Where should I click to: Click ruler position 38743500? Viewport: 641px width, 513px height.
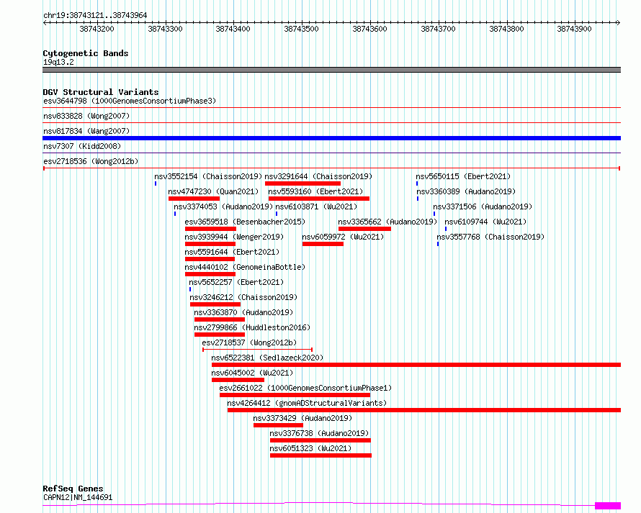(x=301, y=29)
